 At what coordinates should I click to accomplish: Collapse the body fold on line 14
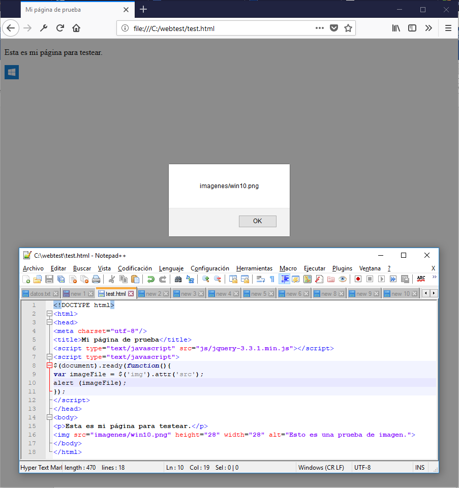point(49,417)
